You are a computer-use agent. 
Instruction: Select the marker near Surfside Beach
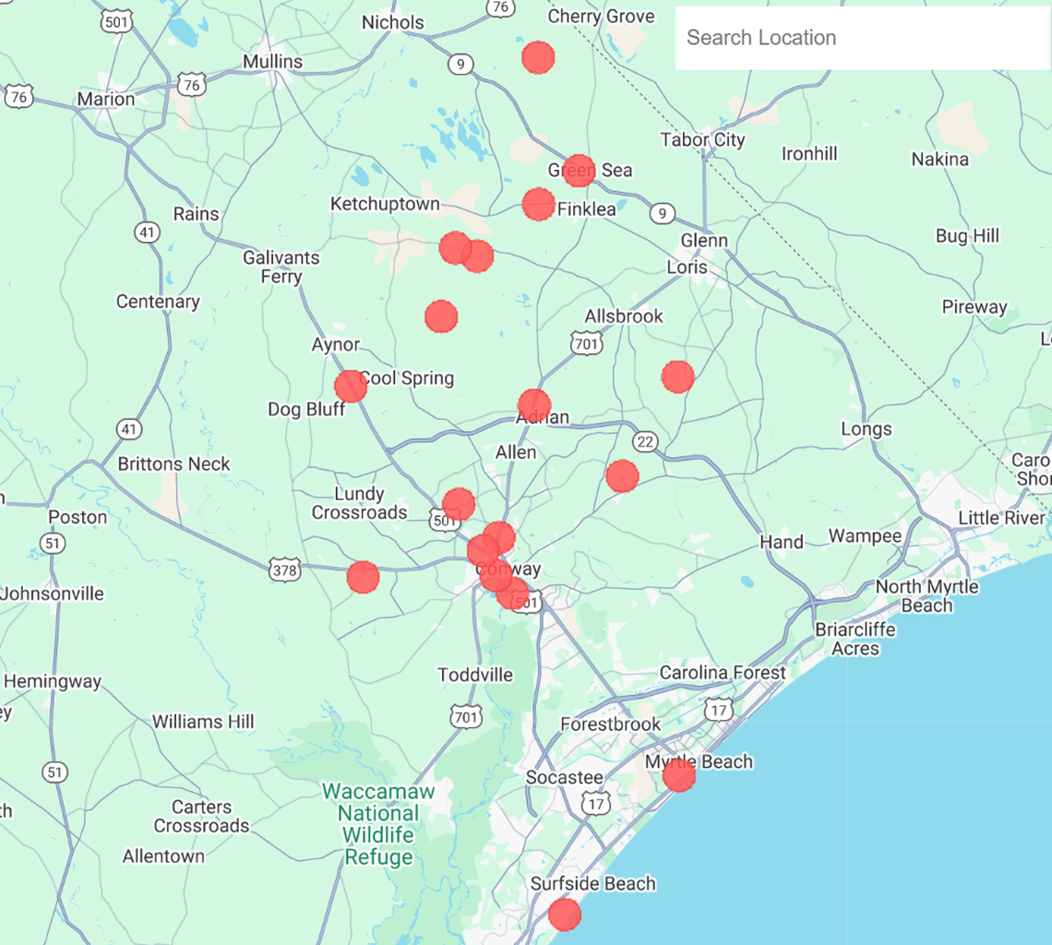(x=565, y=916)
